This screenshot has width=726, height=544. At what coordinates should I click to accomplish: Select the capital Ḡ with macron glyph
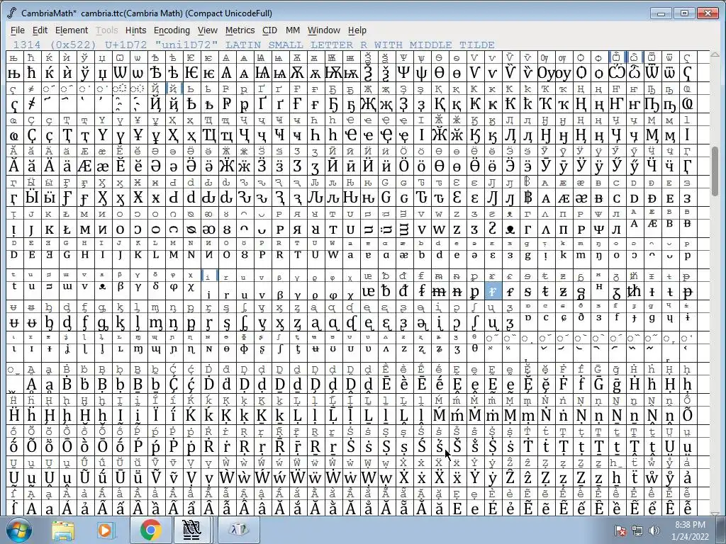pyautogui.click(x=598, y=384)
